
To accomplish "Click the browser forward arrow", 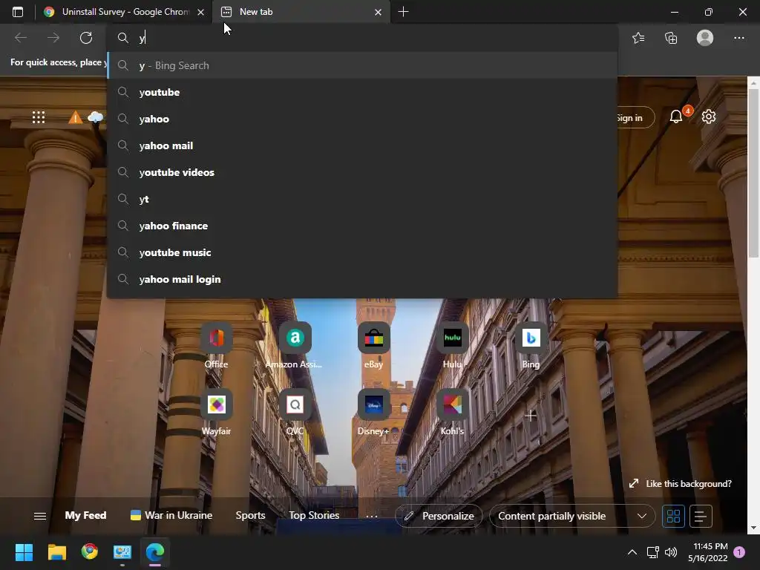I will tap(53, 38).
